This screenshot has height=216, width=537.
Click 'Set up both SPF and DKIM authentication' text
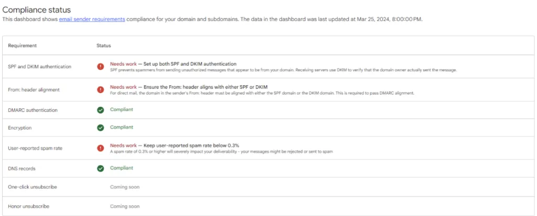coord(190,64)
